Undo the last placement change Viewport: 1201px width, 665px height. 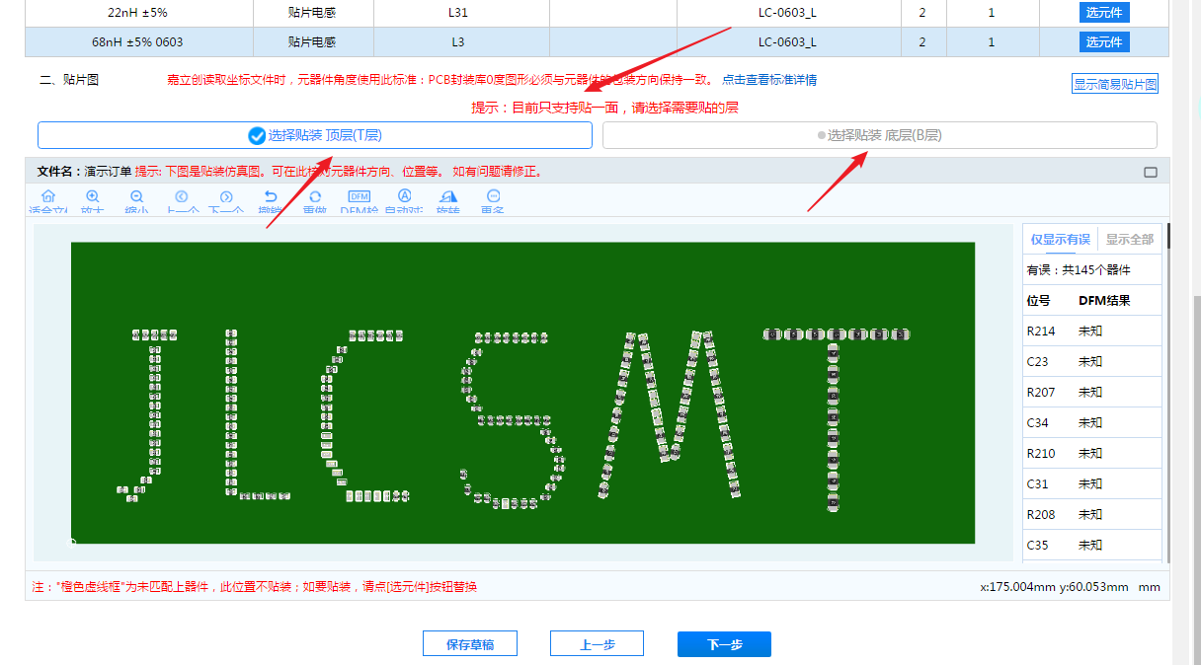(271, 198)
